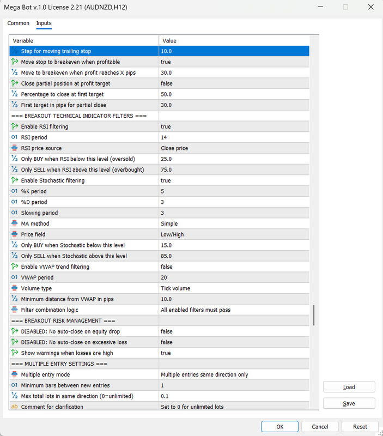Click the fraction icon beside Percentage to close
383x436 pixels.
tap(15, 94)
